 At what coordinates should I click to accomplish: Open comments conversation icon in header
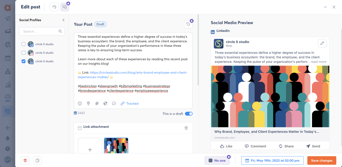pos(65,7)
